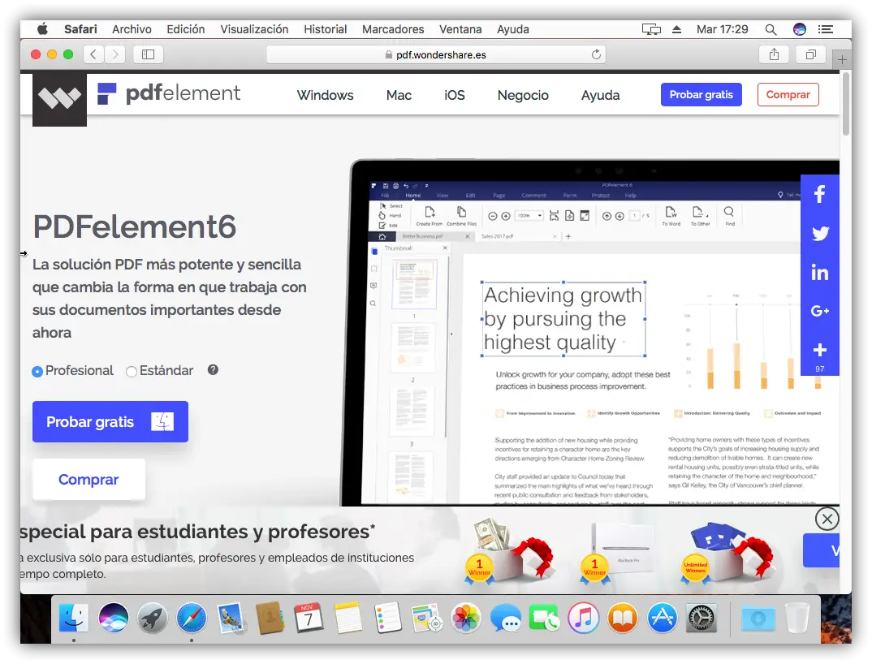
Task: Open Finder from the Dock
Action: point(74,618)
